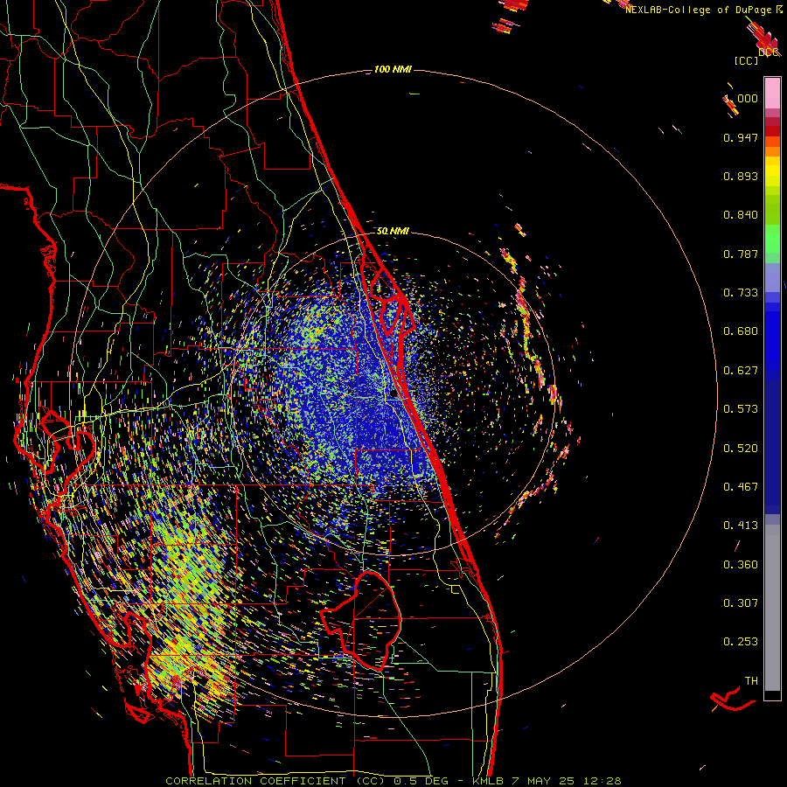Select the 0.787 scale label
The image size is (787, 787).
pos(741,254)
